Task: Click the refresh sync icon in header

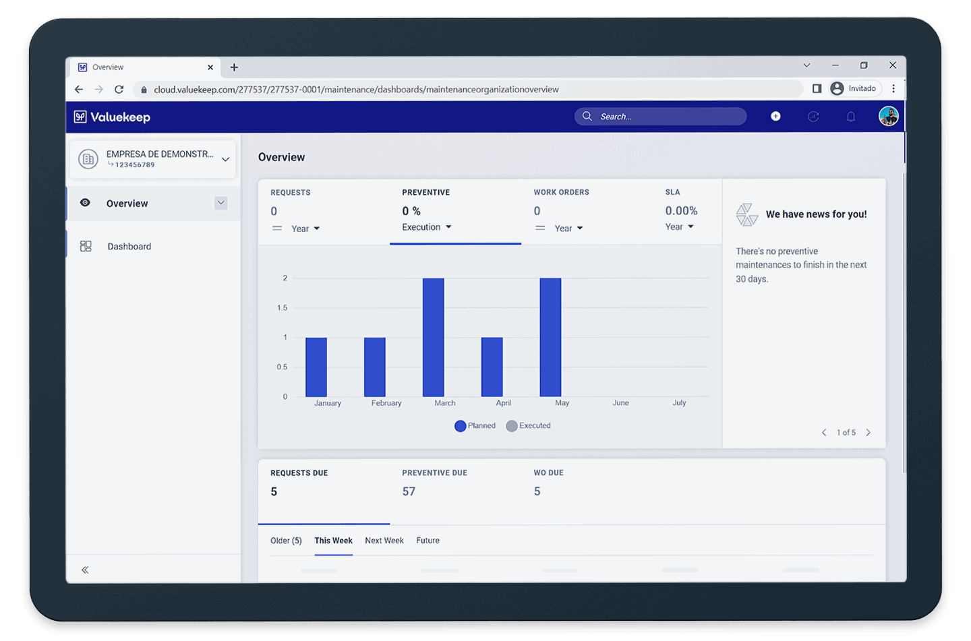Action: [x=813, y=117]
